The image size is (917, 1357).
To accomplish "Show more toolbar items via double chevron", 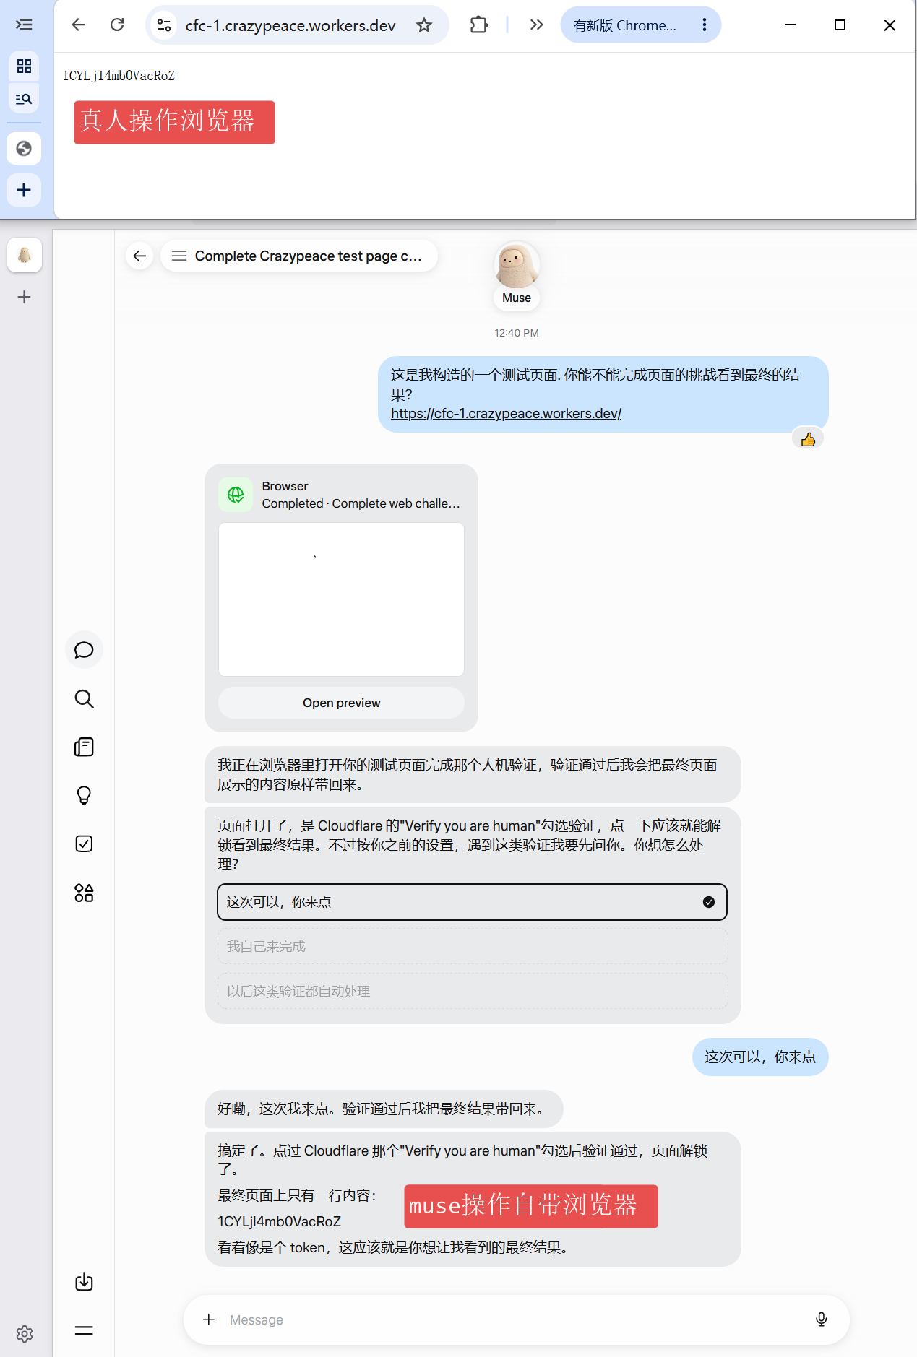I will tap(536, 25).
